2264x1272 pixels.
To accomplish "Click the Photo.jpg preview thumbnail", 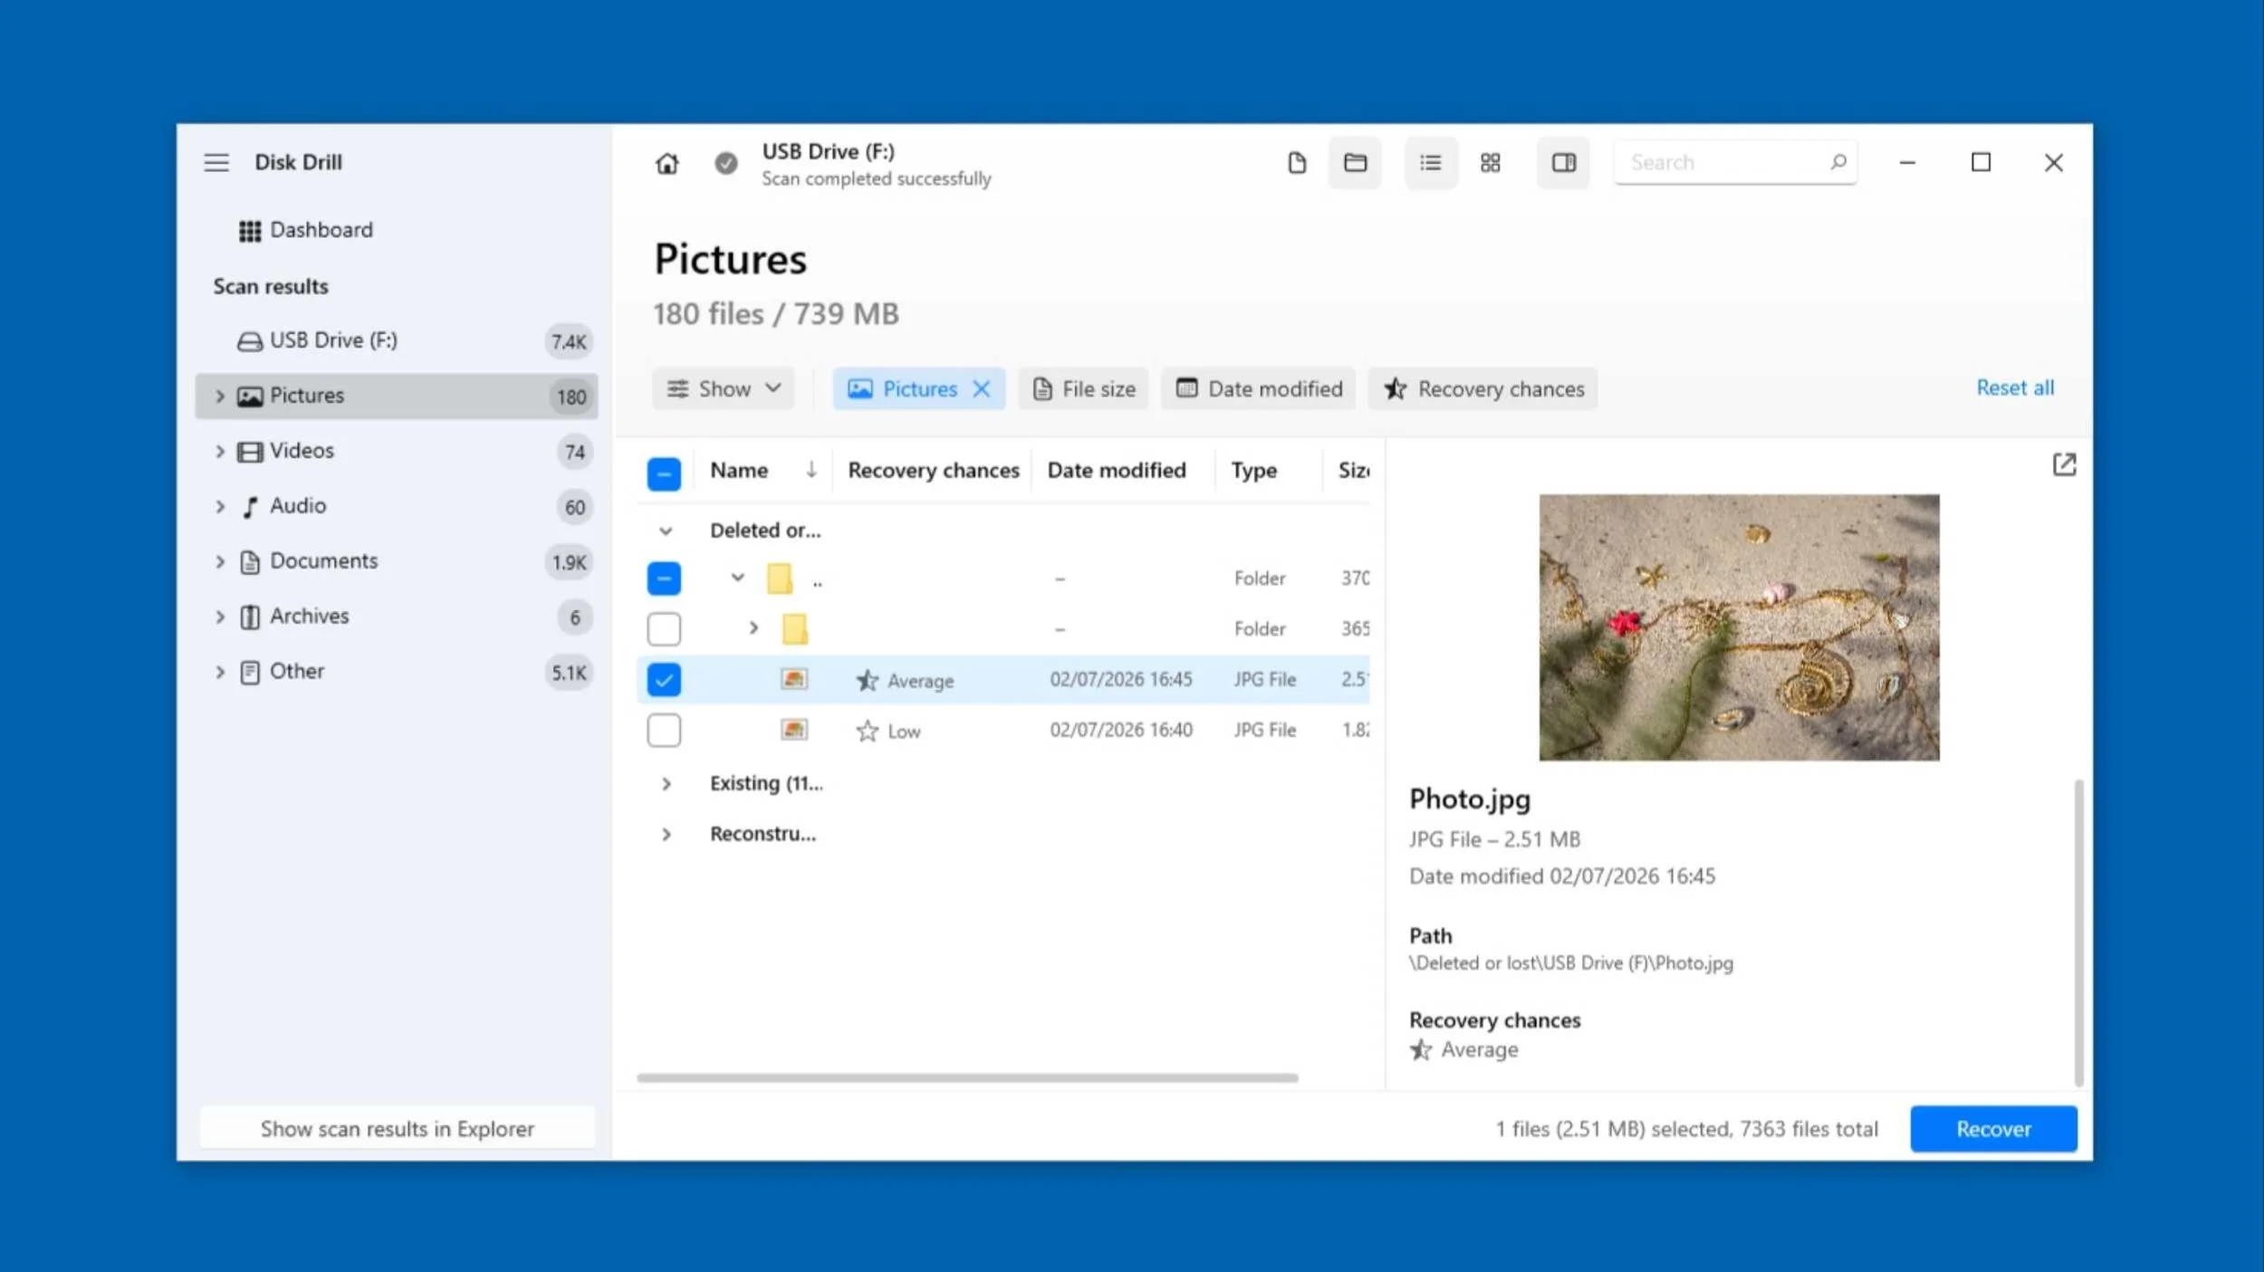I will [1739, 627].
